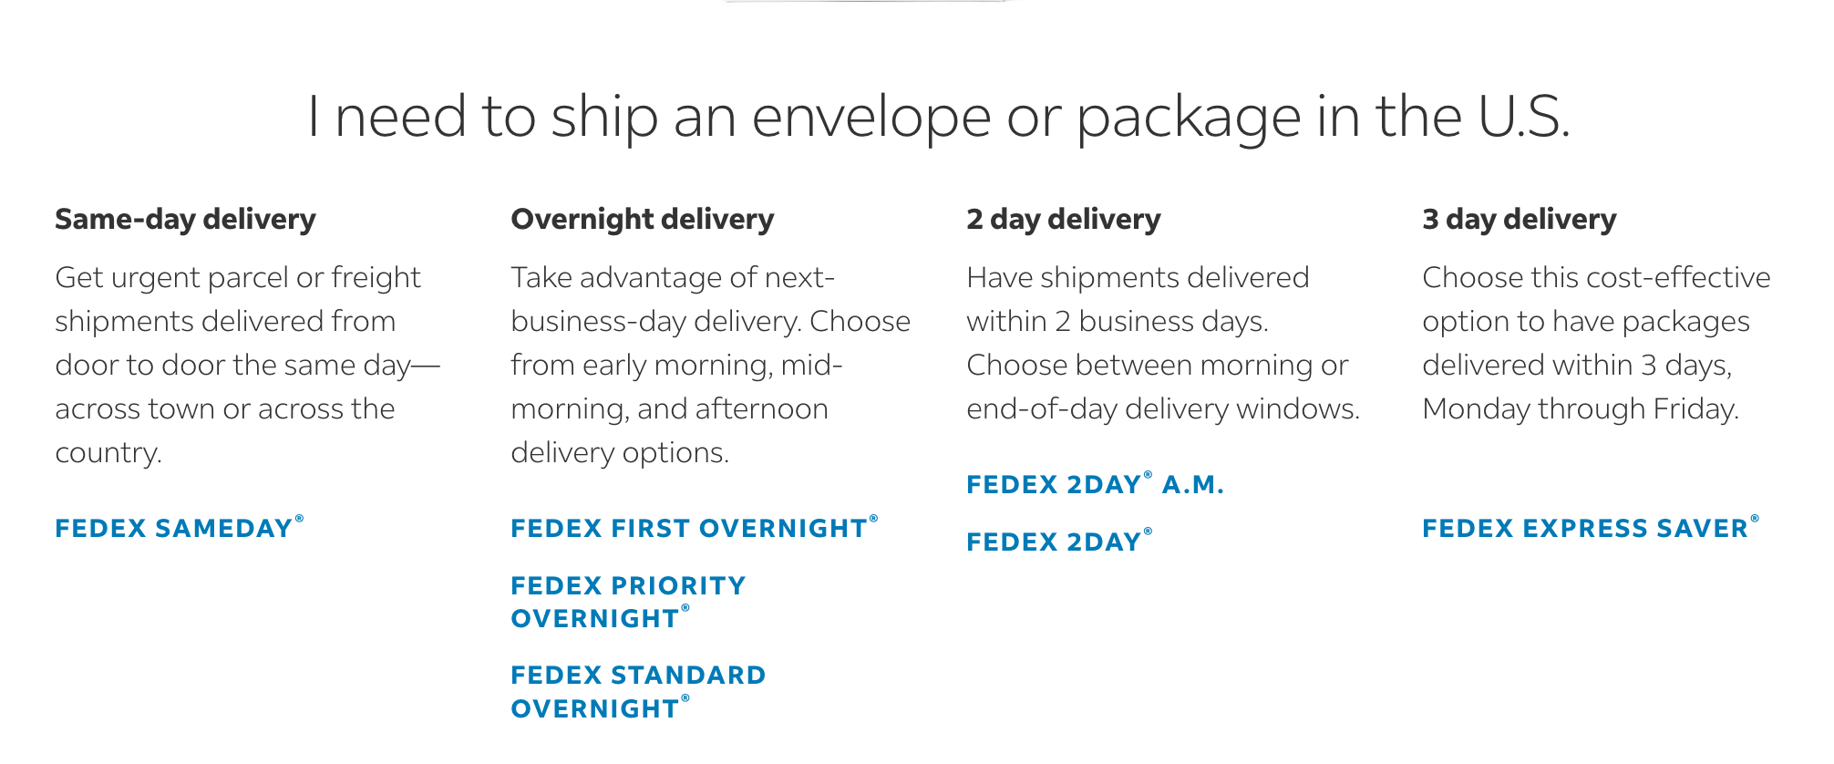1834x764 pixels.
Task: Click the cost-effective option description paragraph
Action: [1596, 343]
